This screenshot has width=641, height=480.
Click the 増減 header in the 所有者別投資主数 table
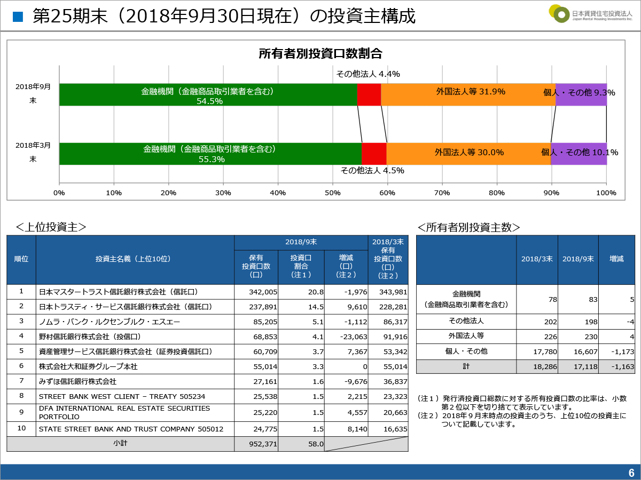click(x=616, y=259)
